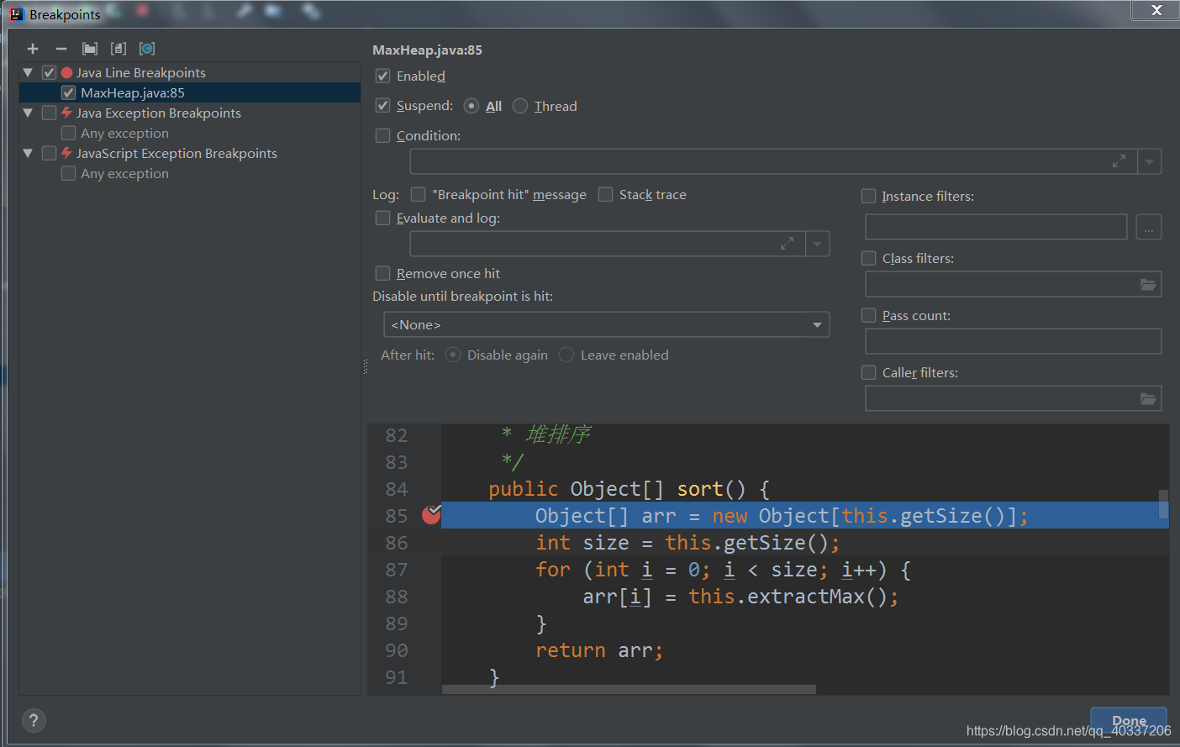1180x747 pixels.
Task: Close the Breakpoints dialog window
Action: [x=1156, y=10]
